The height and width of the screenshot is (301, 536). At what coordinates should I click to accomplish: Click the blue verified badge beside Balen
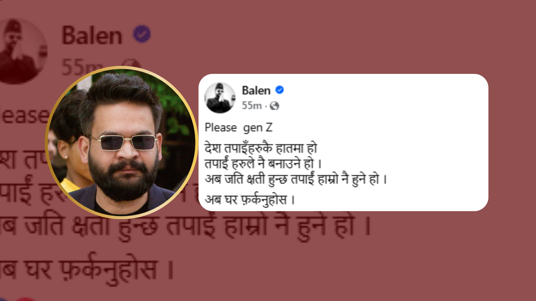(280, 90)
